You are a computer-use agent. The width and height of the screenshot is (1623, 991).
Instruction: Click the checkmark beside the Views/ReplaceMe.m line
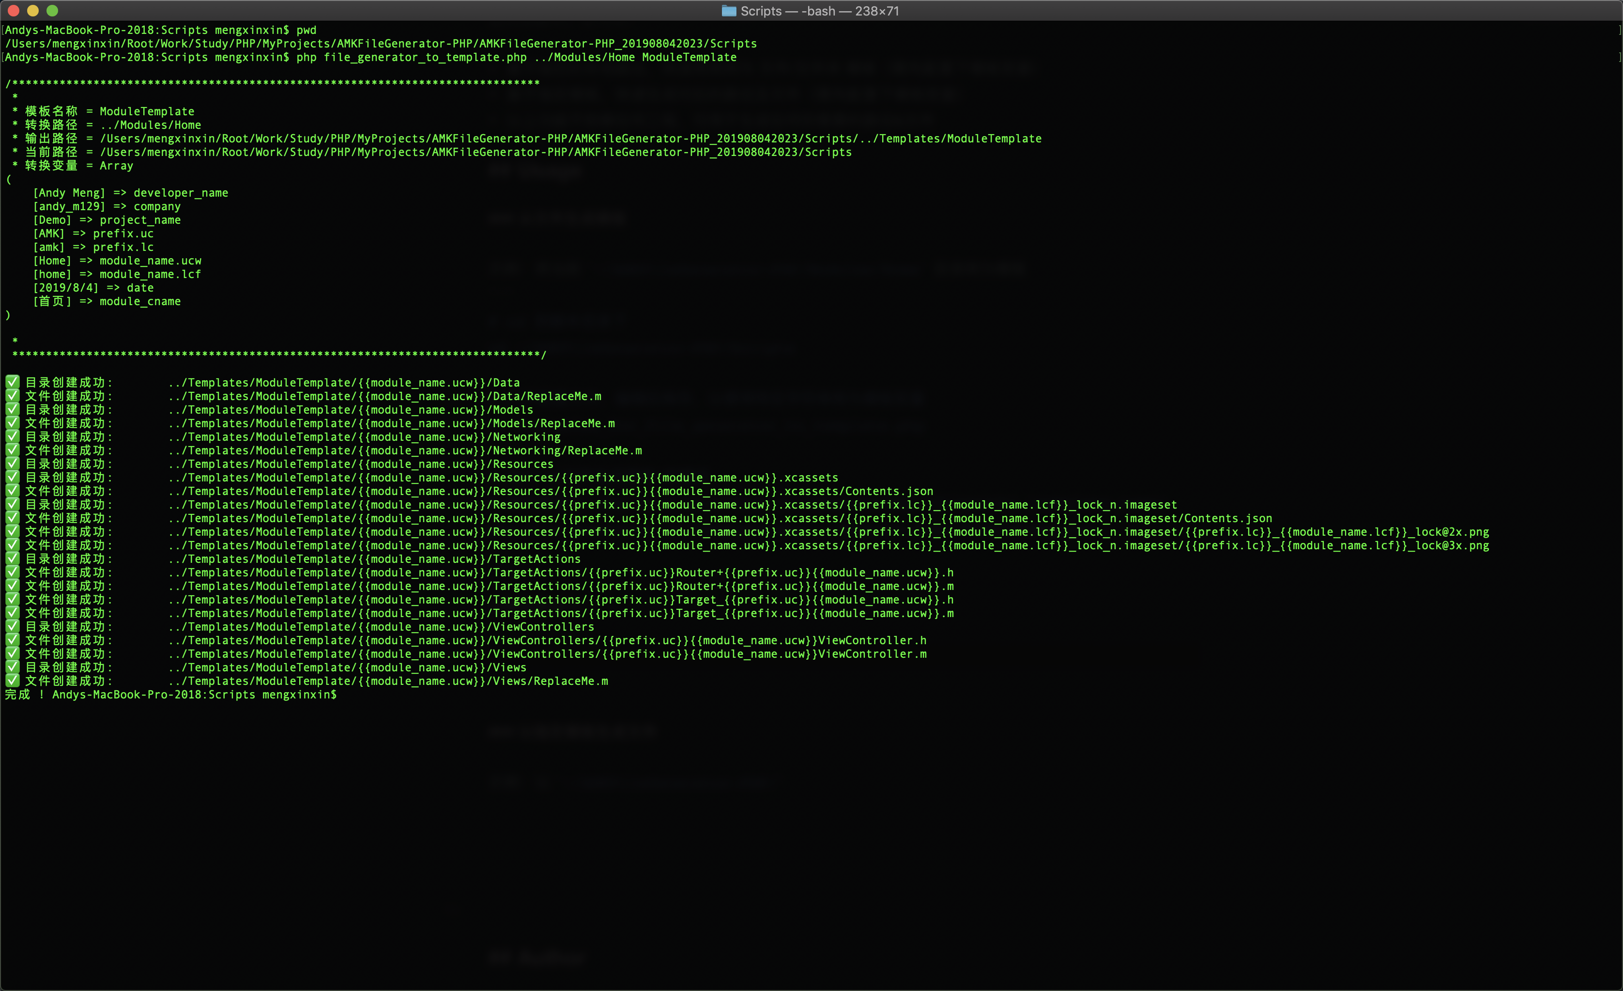pos(13,681)
